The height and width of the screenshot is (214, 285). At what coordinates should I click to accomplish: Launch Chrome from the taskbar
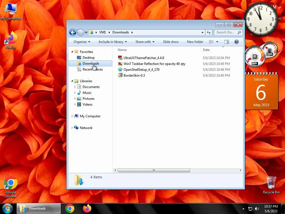click(x=70, y=208)
